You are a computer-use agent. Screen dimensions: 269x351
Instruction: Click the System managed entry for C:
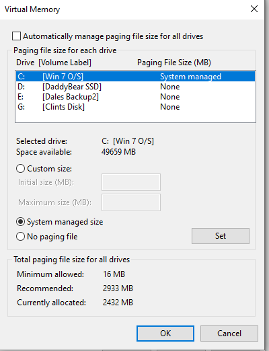(x=190, y=77)
